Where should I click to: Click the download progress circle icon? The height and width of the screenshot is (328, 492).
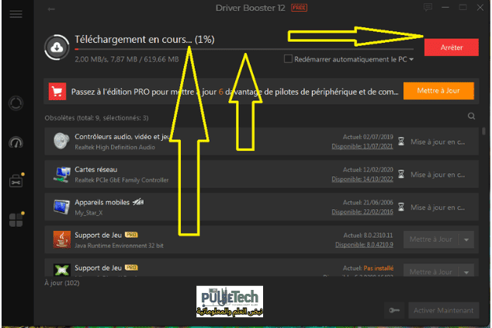[x=57, y=47]
